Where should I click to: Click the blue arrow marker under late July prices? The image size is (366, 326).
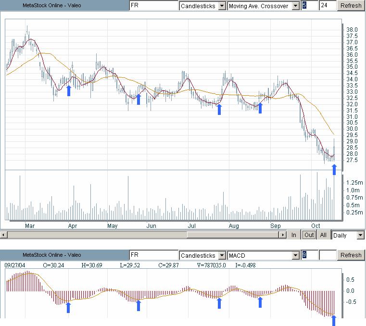click(219, 109)
